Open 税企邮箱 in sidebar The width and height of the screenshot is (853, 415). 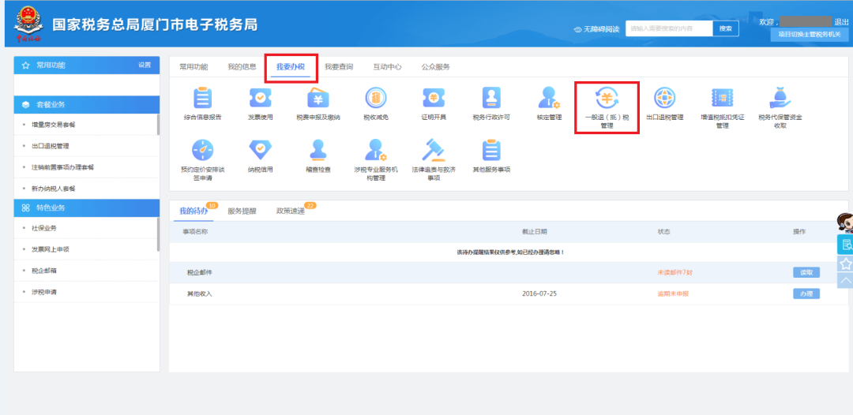[44, 271]
